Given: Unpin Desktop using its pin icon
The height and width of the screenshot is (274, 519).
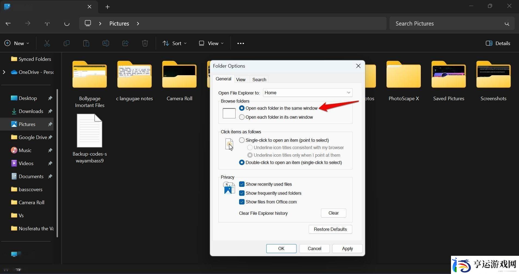Looking at the screenshot, I should click(50, 98).
